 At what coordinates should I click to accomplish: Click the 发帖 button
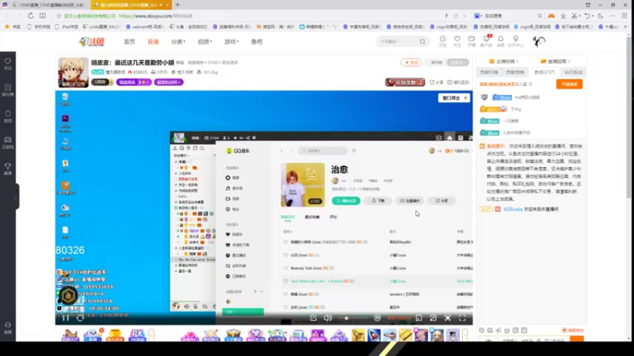(411, 62)
